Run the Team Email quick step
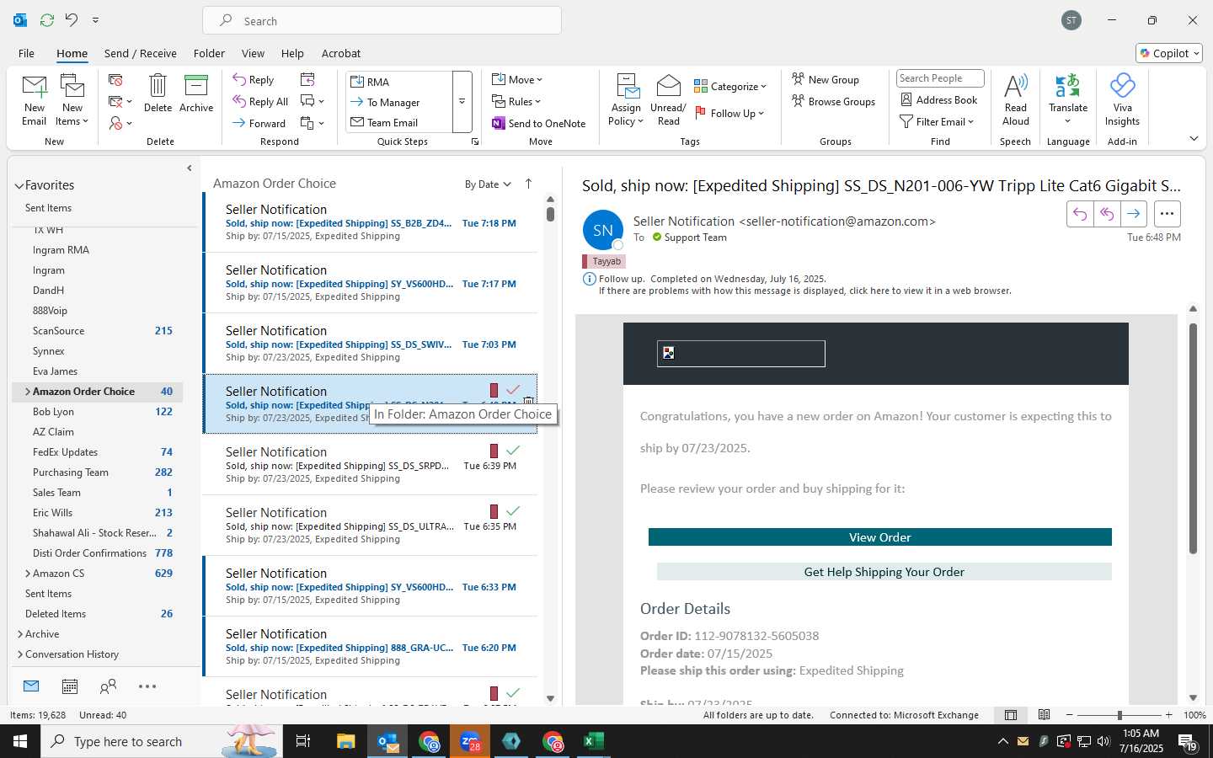 coord(399,122)
